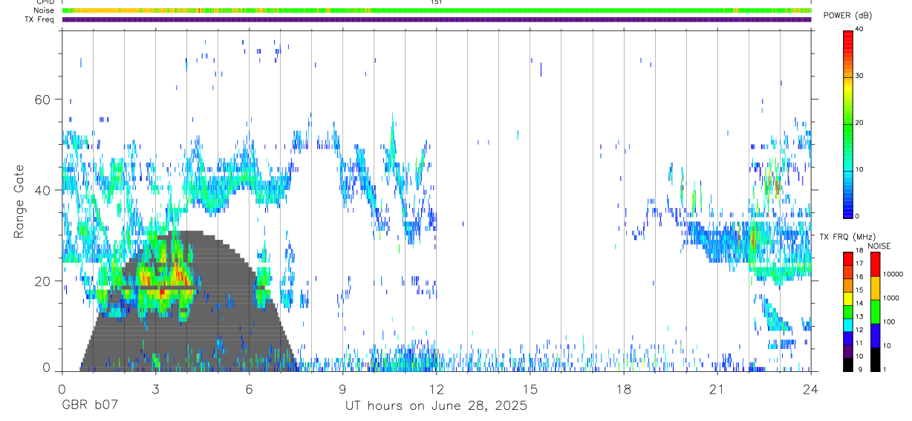
Task: Click the NOISE color scale bar
Action: pyautogui.click(x=876, y=310)
